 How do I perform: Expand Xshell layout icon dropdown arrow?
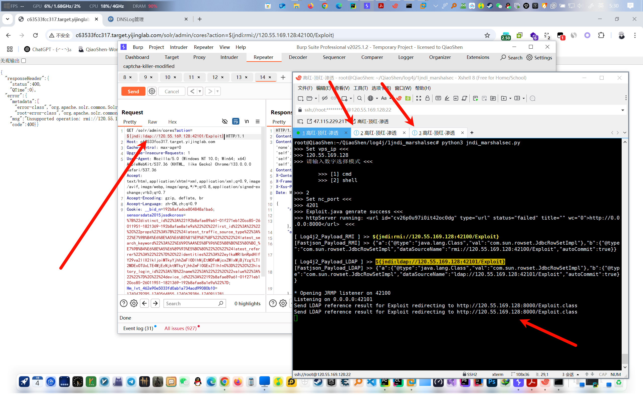[x=524, y=98]
